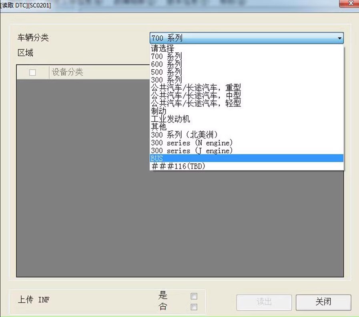Choose 300 系列 option
The image size is (359, 317).
coord(247,80)
